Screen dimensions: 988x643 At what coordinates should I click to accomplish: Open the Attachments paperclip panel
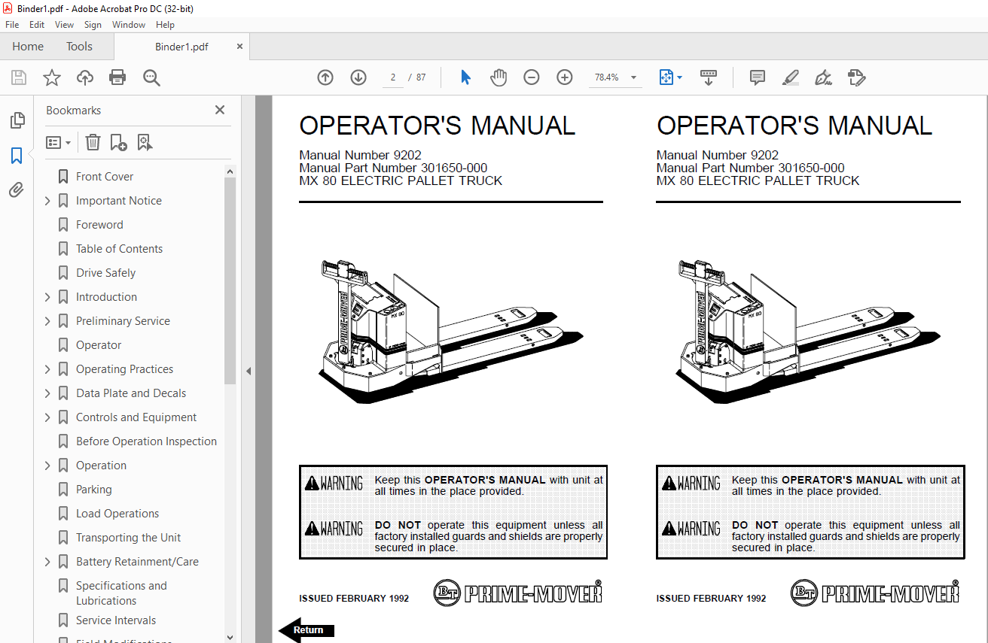point(17,190)
